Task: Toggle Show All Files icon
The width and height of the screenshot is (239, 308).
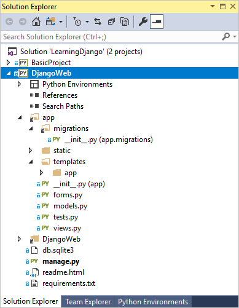Action: coord(125,22)
